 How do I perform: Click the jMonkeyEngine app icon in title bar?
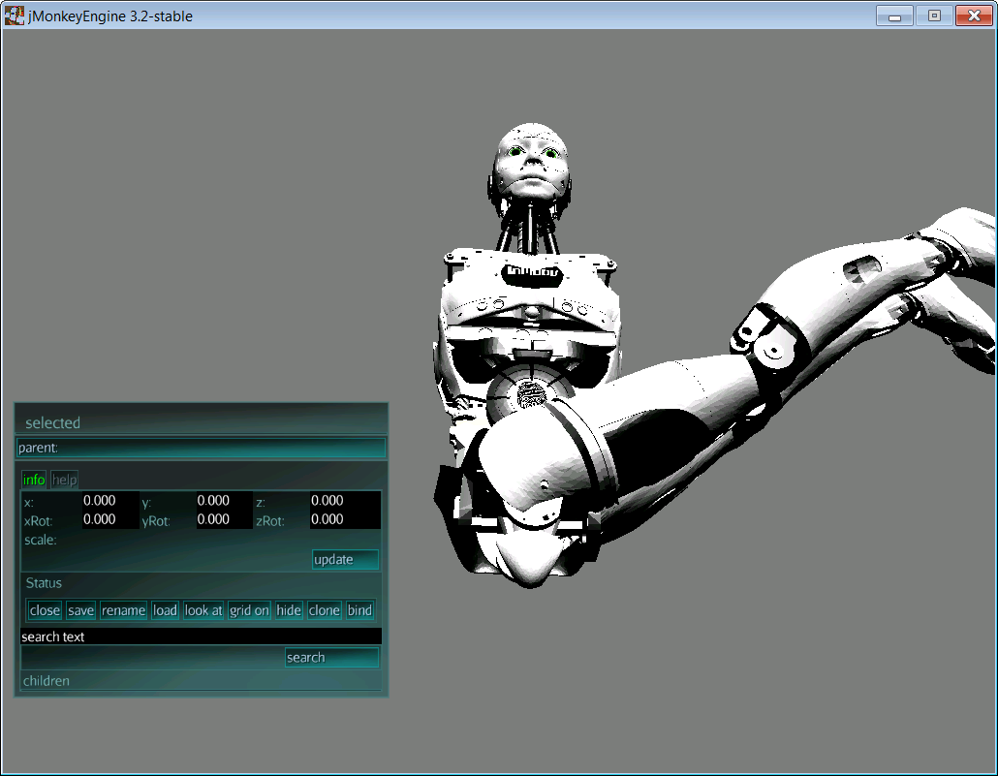pyautogui.click(x=14, y=16)
